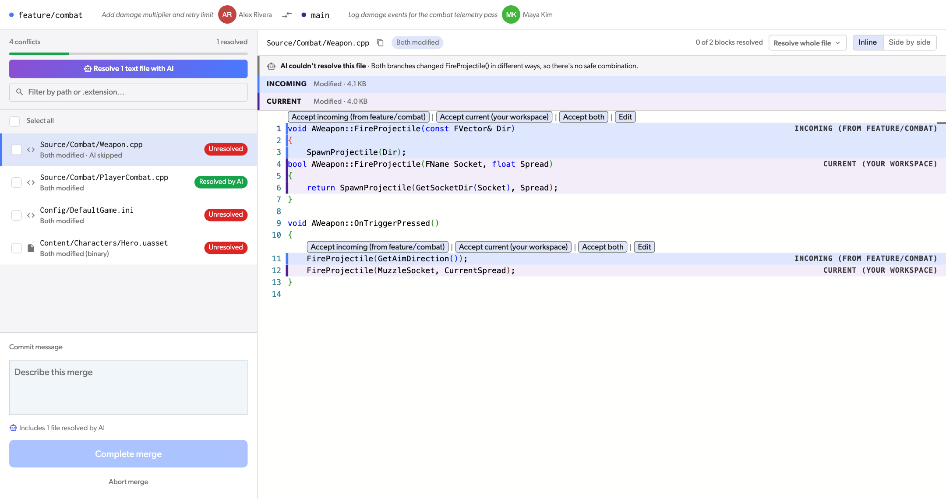Open the Source/Combat/PlayerCombat.cpp row

tap(128, 183)
